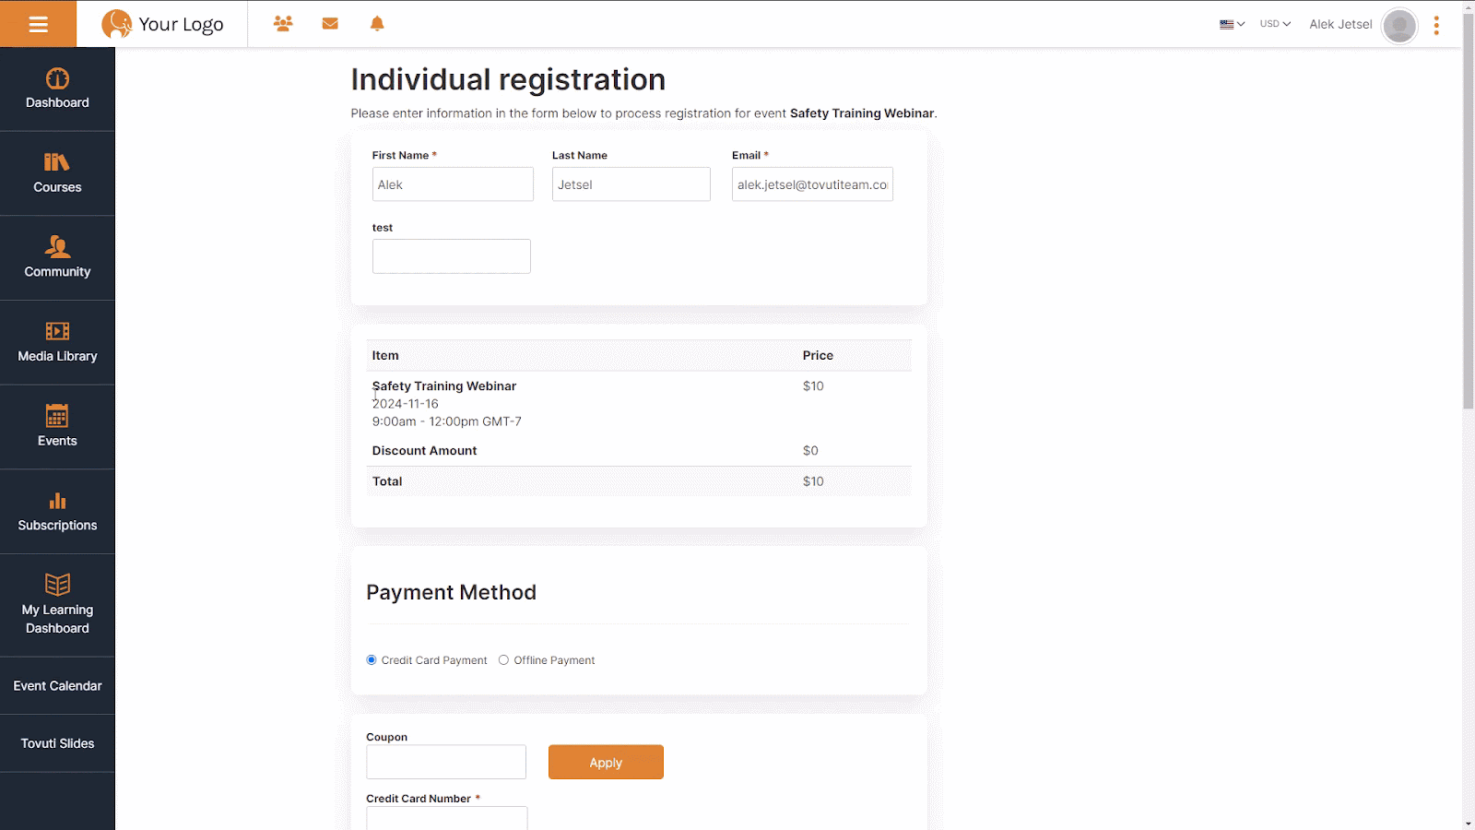Open Media Library from the sidebar

click(x=57, y=342)
